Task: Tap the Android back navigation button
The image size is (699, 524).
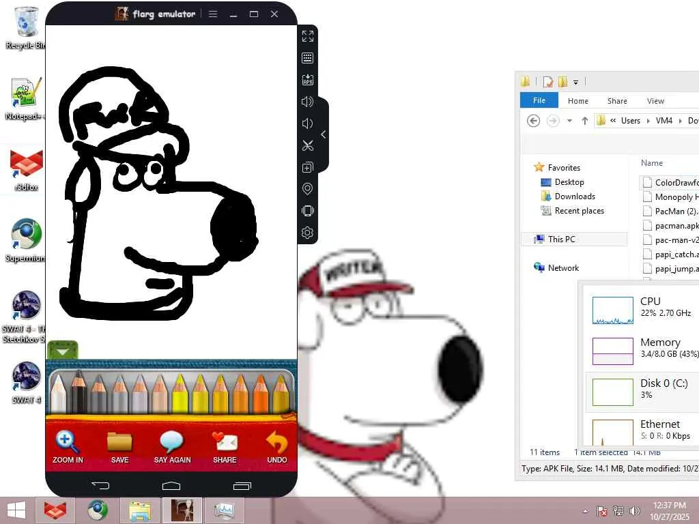Action: (x=101, y=485)
